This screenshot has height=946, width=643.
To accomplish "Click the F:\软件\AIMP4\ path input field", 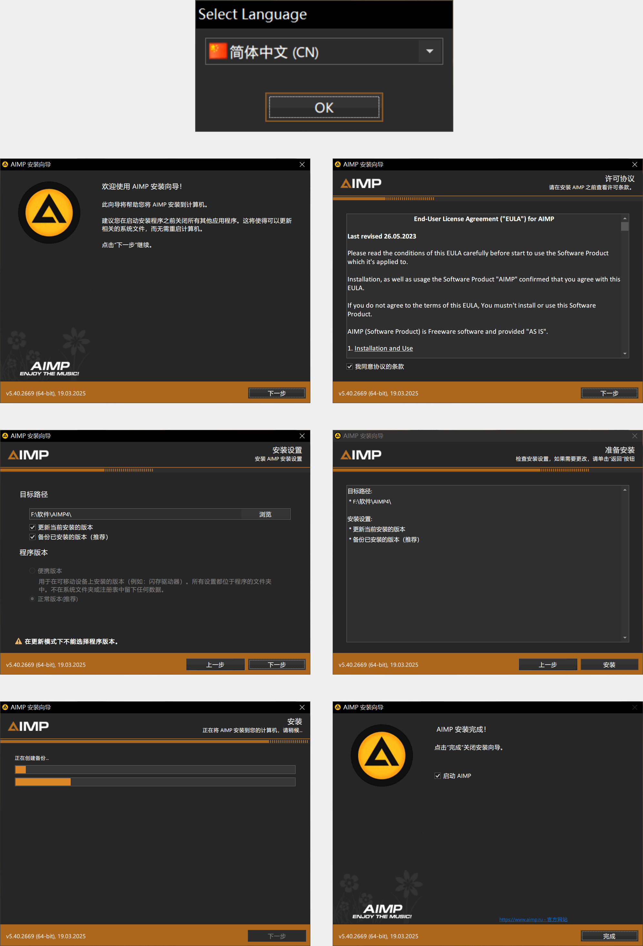I will [x=135, y=514].
